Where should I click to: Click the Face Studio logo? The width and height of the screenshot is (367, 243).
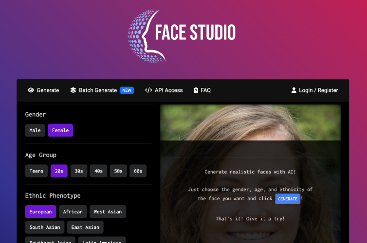coord(182,36)
